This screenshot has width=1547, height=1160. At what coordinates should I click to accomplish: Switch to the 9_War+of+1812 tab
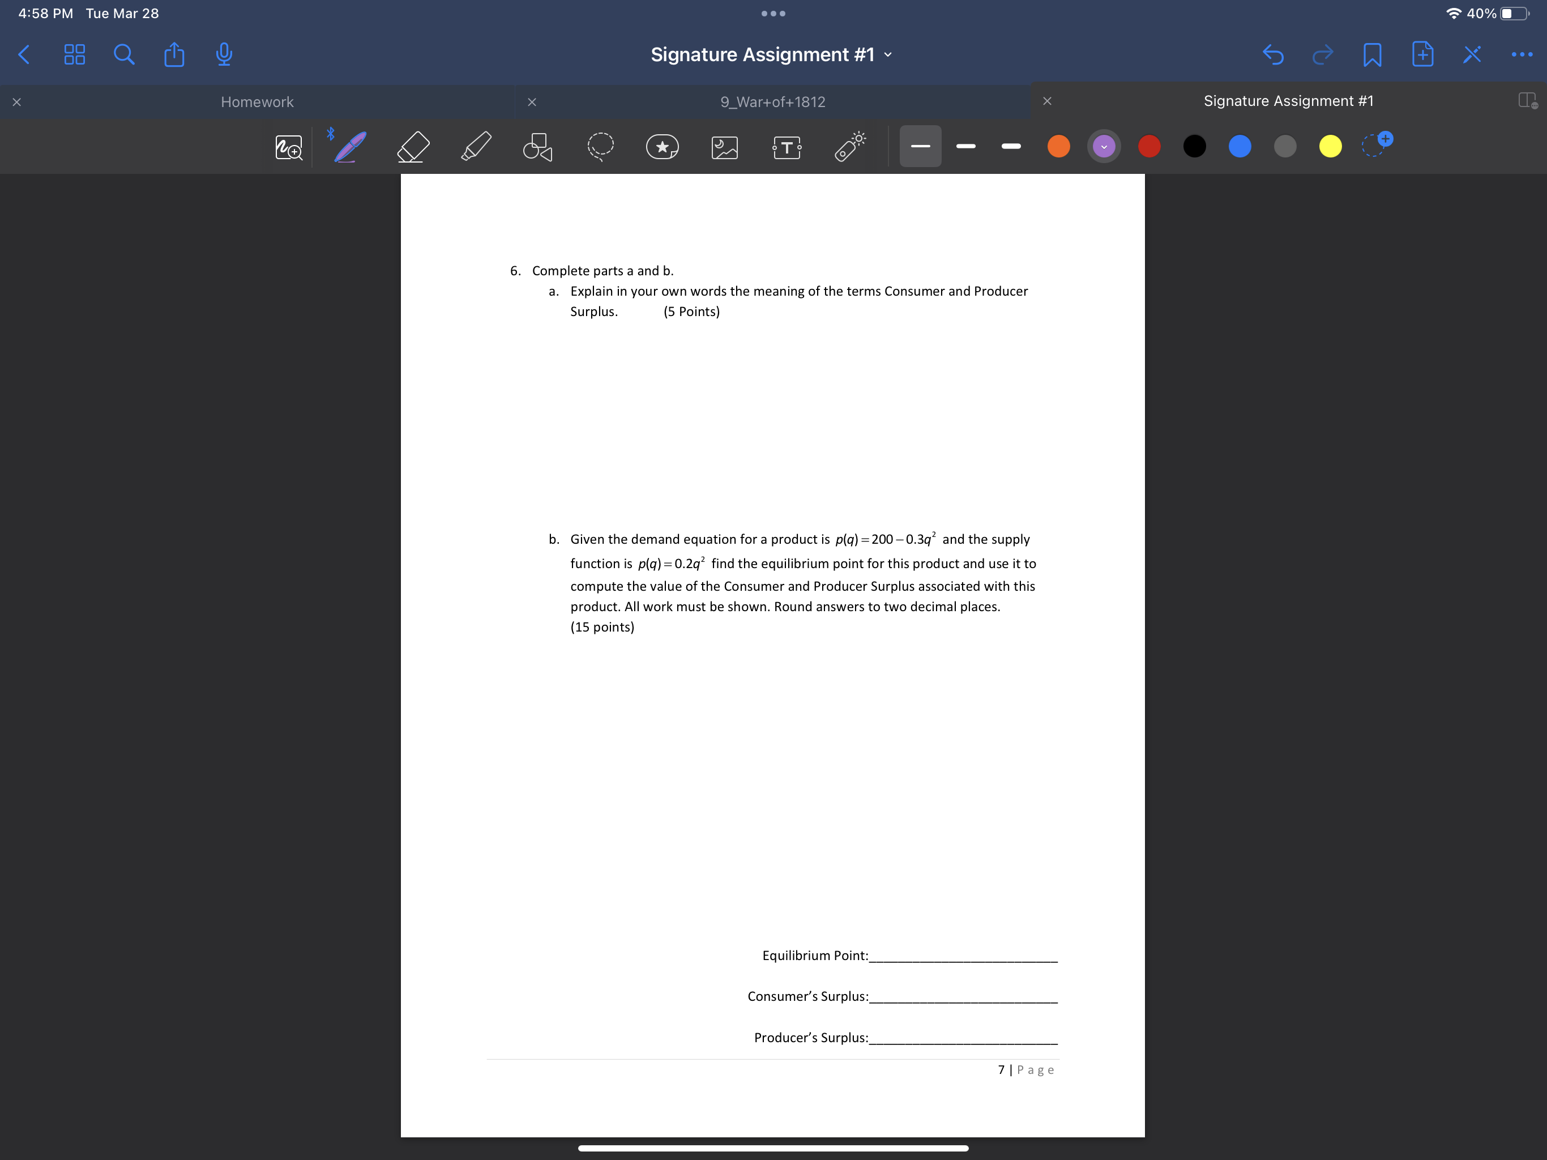coord(773,101)
